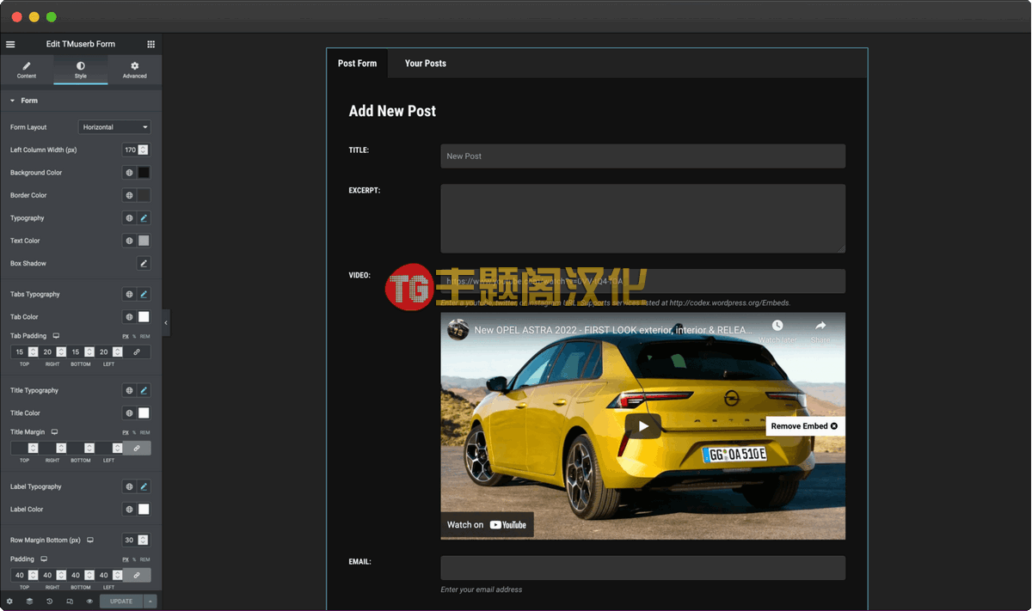Open the Text Color swatch
This screenshot has width=1032, height=611.
144,241
